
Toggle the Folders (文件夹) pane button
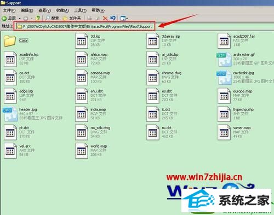click(72, 18)
